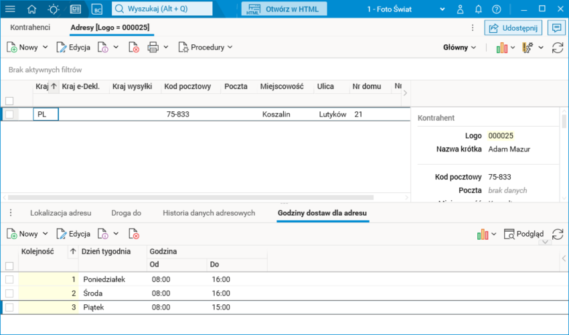Click the lower Edycja button
The image size is (569, 335).
click(74, 234)
